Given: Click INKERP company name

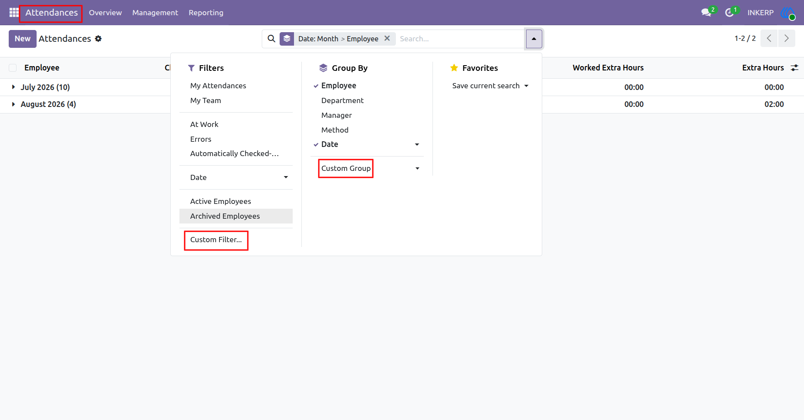Looking at the screenshot, I should point(760,13).
